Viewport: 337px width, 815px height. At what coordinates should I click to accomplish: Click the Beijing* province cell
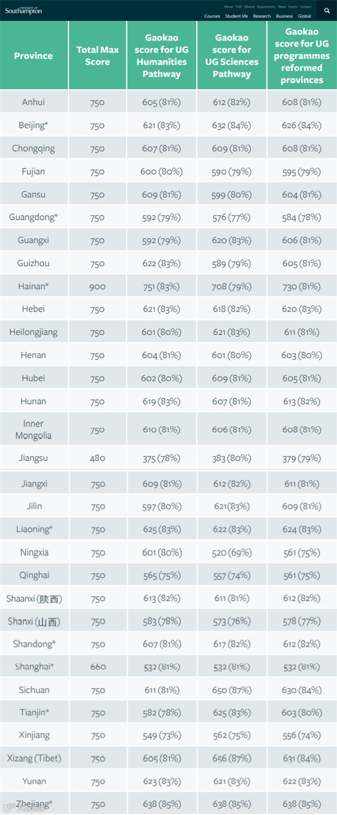34,125
